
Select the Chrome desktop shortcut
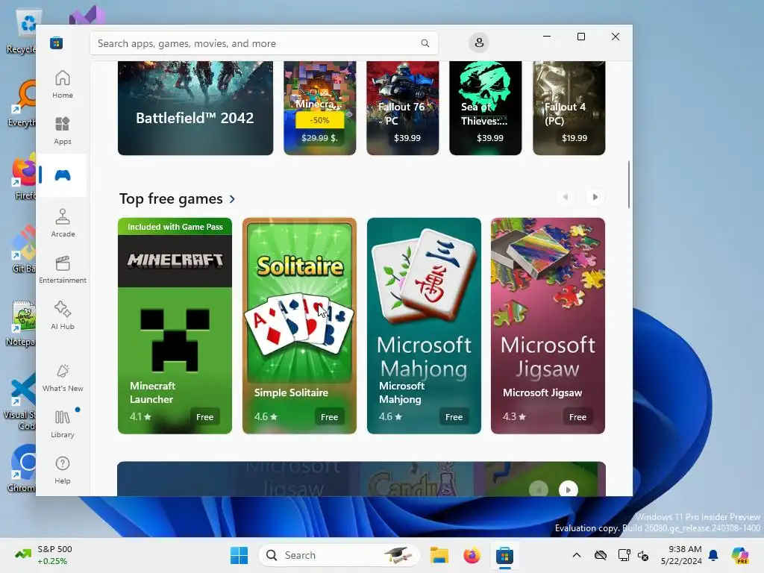tap(22, 468)
